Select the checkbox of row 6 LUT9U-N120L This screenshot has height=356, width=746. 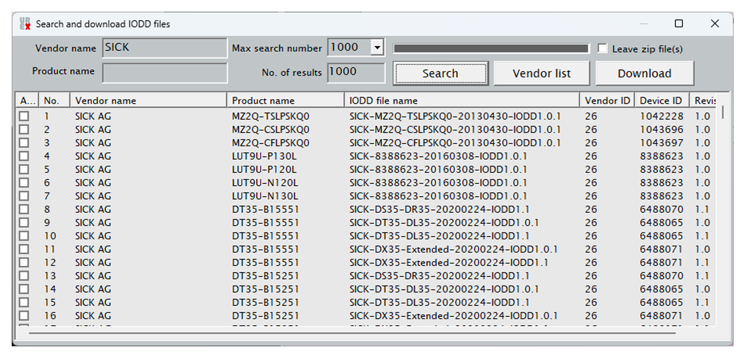pyautogui.click(x=24, y=183)
